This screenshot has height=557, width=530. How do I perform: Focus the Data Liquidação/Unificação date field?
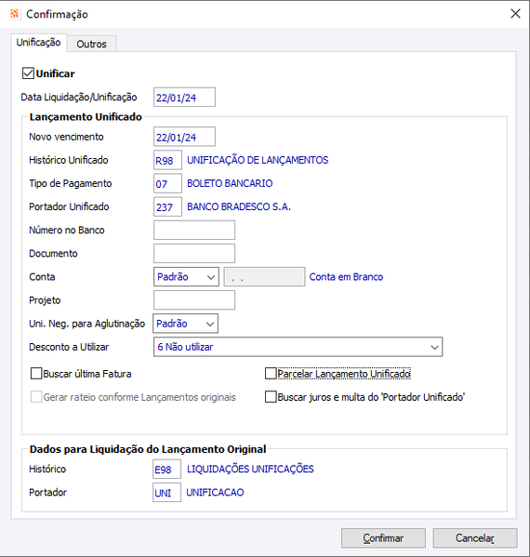[184, 97]
